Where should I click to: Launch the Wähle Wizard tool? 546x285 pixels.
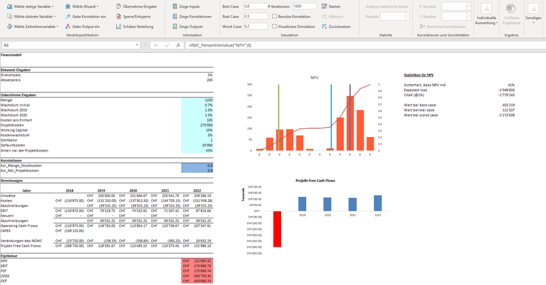pyautogui.click(x=82, y=6)
